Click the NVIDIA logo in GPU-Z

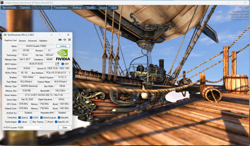point(63,55)
